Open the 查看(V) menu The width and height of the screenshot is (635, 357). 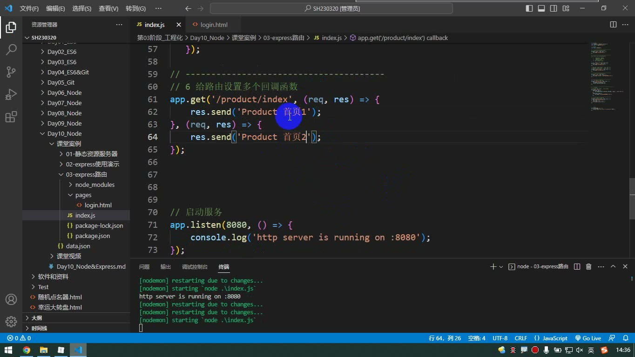[x=108, y=8]
